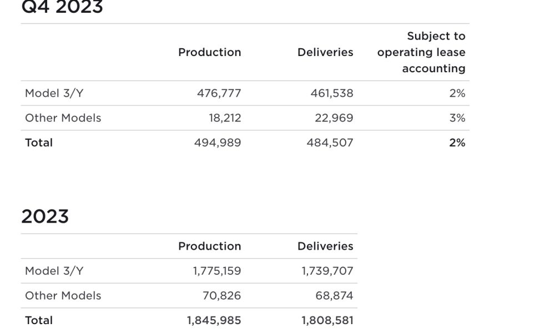Click the deliveries value "461,538"
The width and height of the screenshot is (555, 333).
point(332,93)
